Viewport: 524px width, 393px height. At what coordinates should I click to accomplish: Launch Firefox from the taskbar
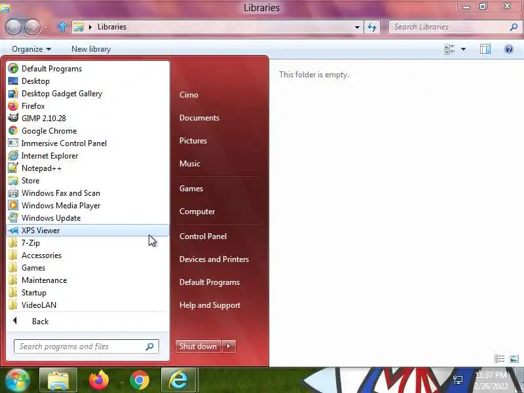pos(99,380)
